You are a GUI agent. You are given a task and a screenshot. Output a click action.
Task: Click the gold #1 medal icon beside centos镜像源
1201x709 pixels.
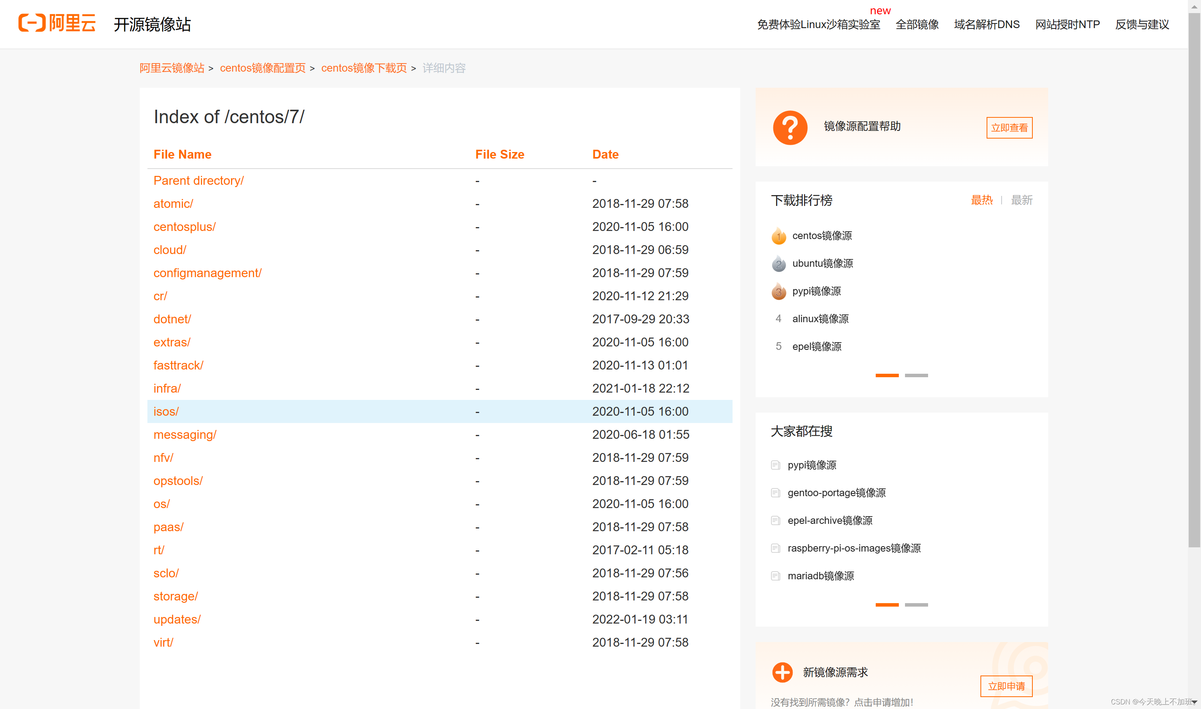pos(778,236)
